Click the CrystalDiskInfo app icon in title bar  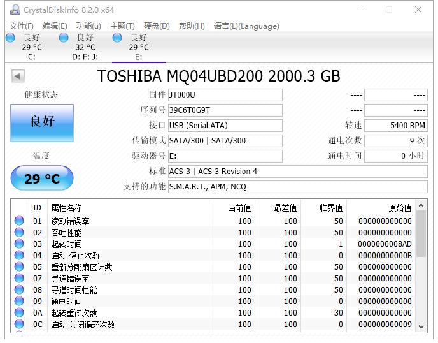click(x=13, y=10)
